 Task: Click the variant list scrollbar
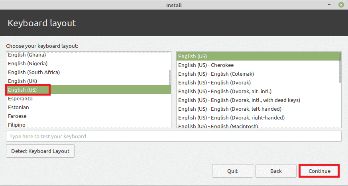click(x=340, y=68)
